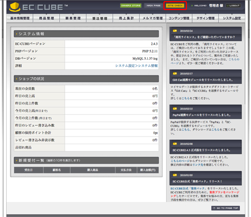
Task: Open the 顧客管理 menu
Action: [73, 18]
